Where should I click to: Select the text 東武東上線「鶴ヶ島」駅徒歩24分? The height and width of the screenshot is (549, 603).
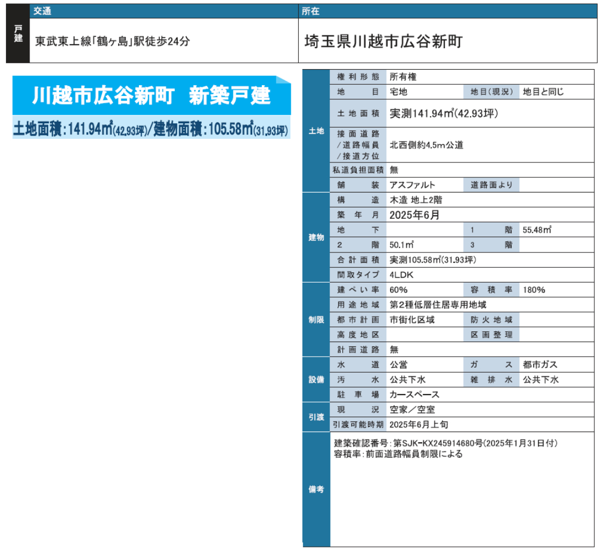coord(112,41)
